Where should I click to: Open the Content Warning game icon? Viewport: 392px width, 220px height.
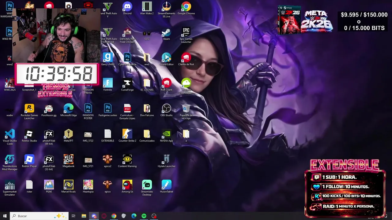pos(127,161)
